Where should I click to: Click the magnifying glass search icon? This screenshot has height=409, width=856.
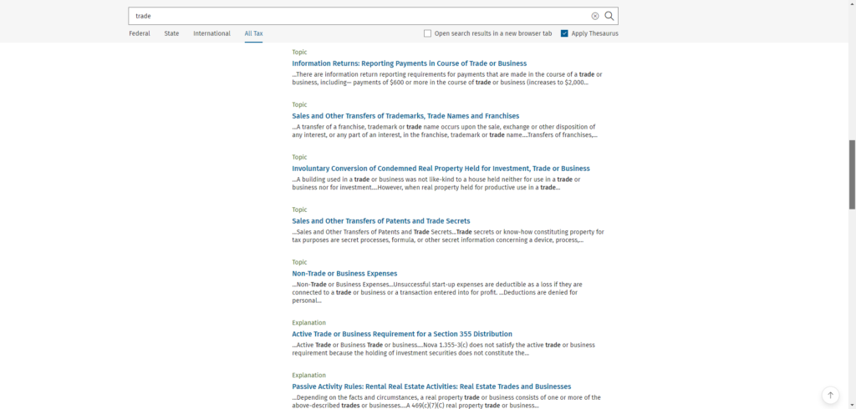tap(609, 16)
